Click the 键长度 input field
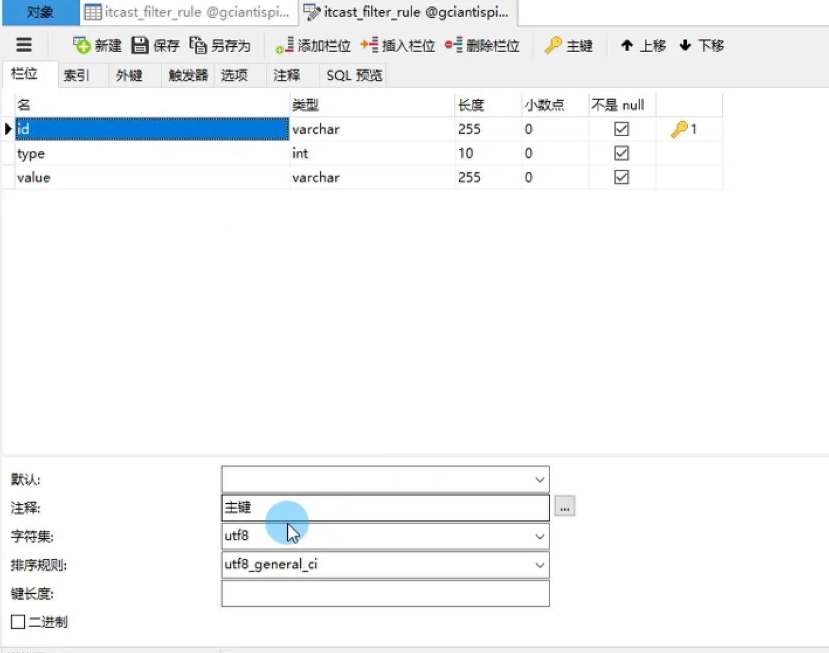Image resolution: width=829 pixels, height=653 pixels. click(x=385, y=593)
